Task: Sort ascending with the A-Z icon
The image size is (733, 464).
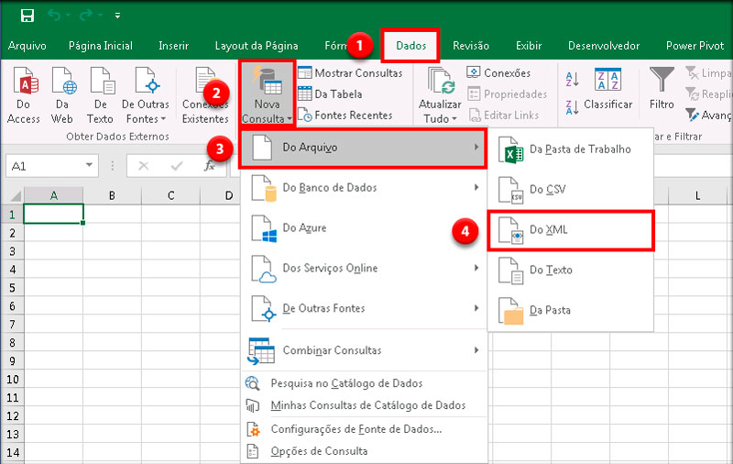Action: pos(572,79)
